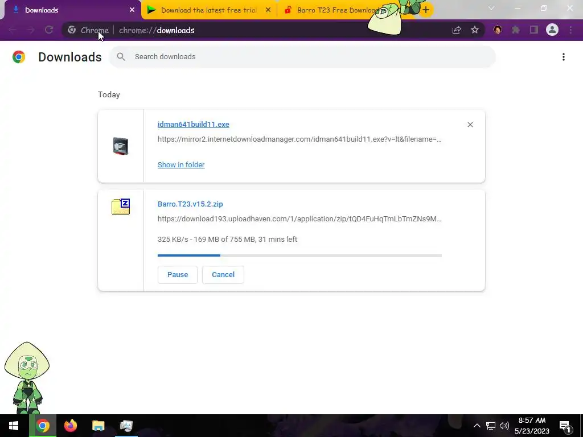The height and width of the screenshot is (437, 583).
Task: Bookmark this page with the star icon
Action: pos(475,30)
